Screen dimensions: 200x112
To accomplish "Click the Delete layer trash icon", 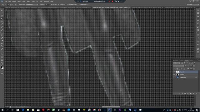I will tap(196, 93).
